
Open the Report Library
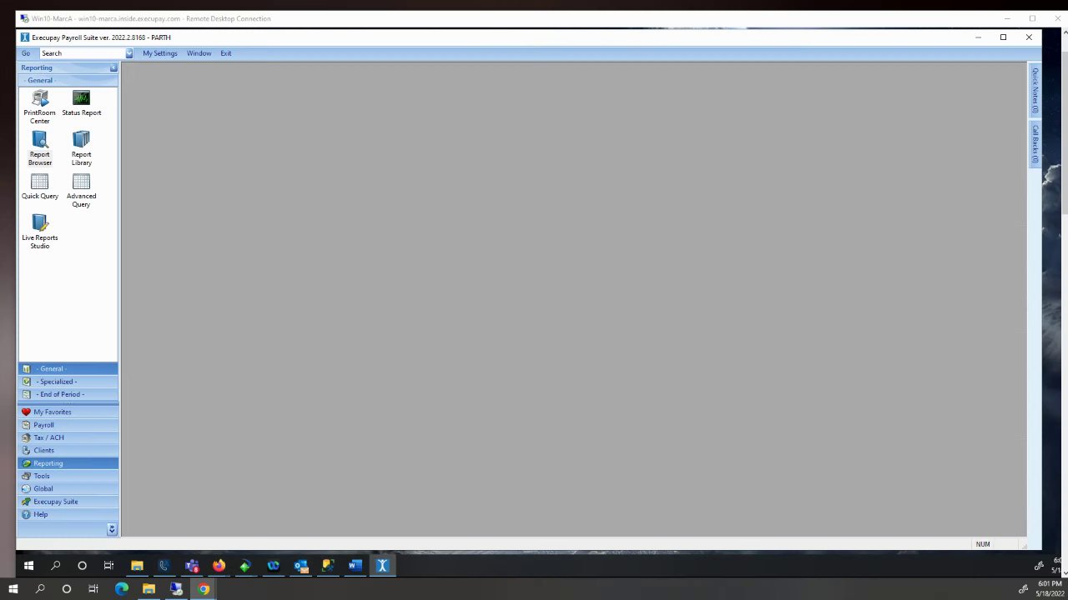81,149
